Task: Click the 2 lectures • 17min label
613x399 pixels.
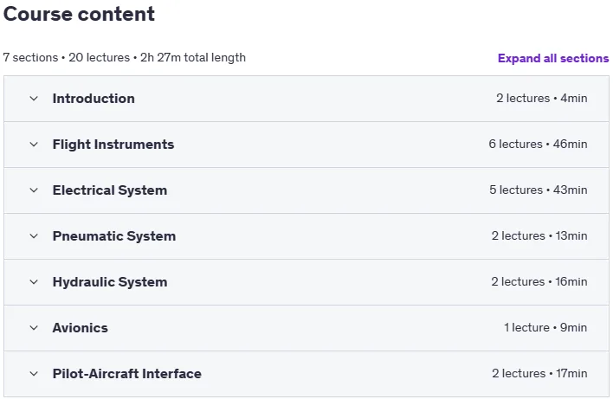Action: coord(539,373)
